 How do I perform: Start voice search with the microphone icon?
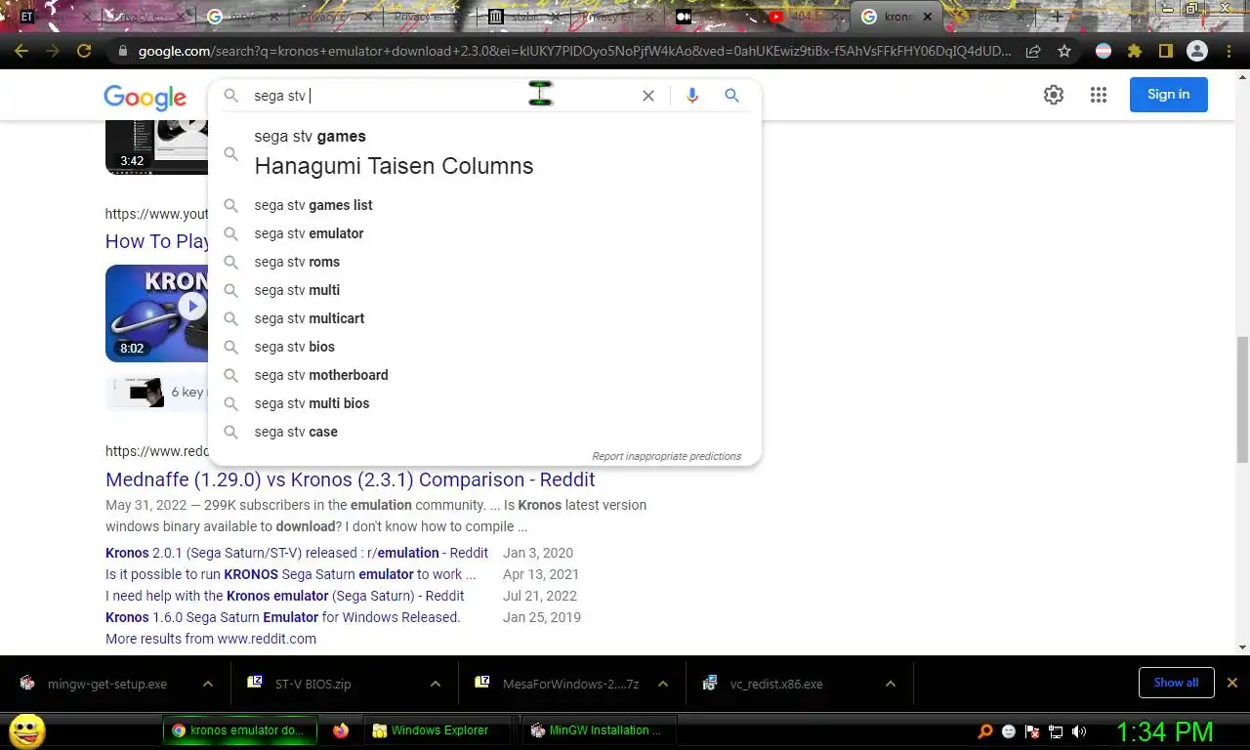[692, 96]
